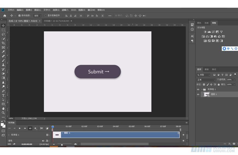Enable the 显示变换控件 checkbox

pyautogui.click(x=46, y=16)
